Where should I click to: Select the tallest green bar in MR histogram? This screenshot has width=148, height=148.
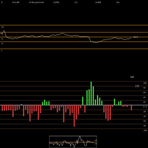pos(91,93)
